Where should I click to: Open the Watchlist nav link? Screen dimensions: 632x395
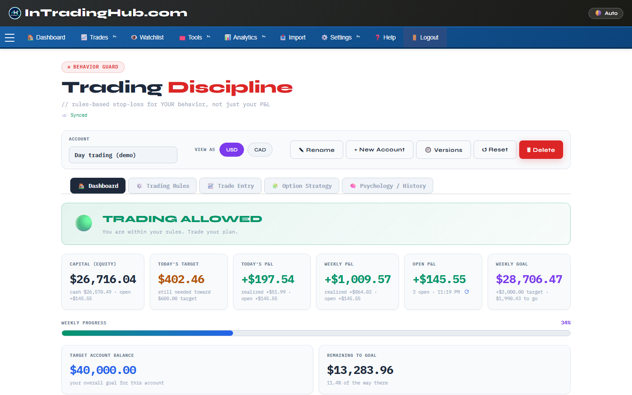point(147,38)
